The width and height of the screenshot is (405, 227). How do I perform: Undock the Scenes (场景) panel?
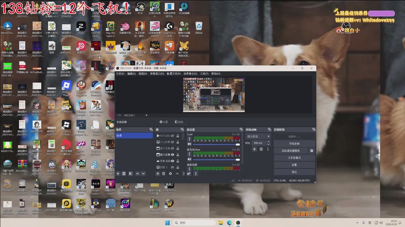click(151, 130)
